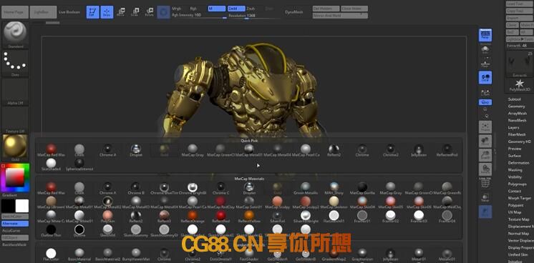Toggle Draw mode
This screenshot has height=263, width=534.
107,12
